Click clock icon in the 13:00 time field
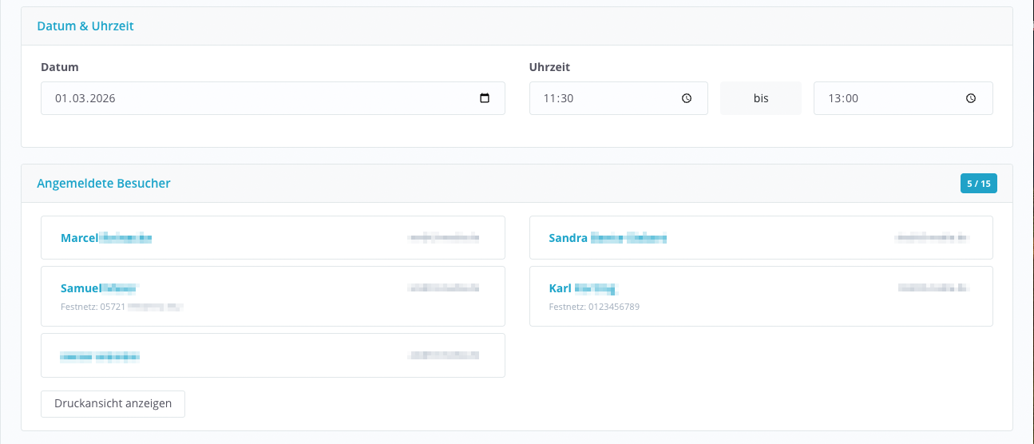This screenshot has width=1034, height=444. click(x=971, y=98)
